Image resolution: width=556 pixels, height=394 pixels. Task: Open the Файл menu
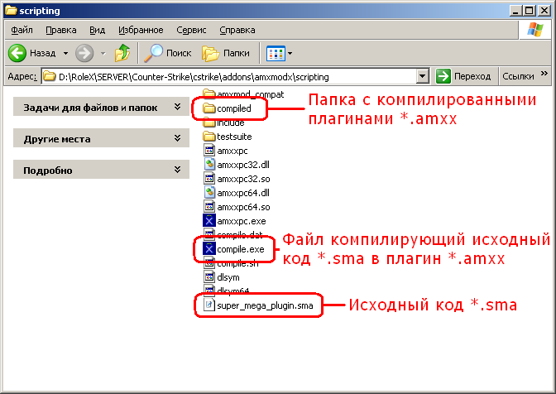coord(22,30)
